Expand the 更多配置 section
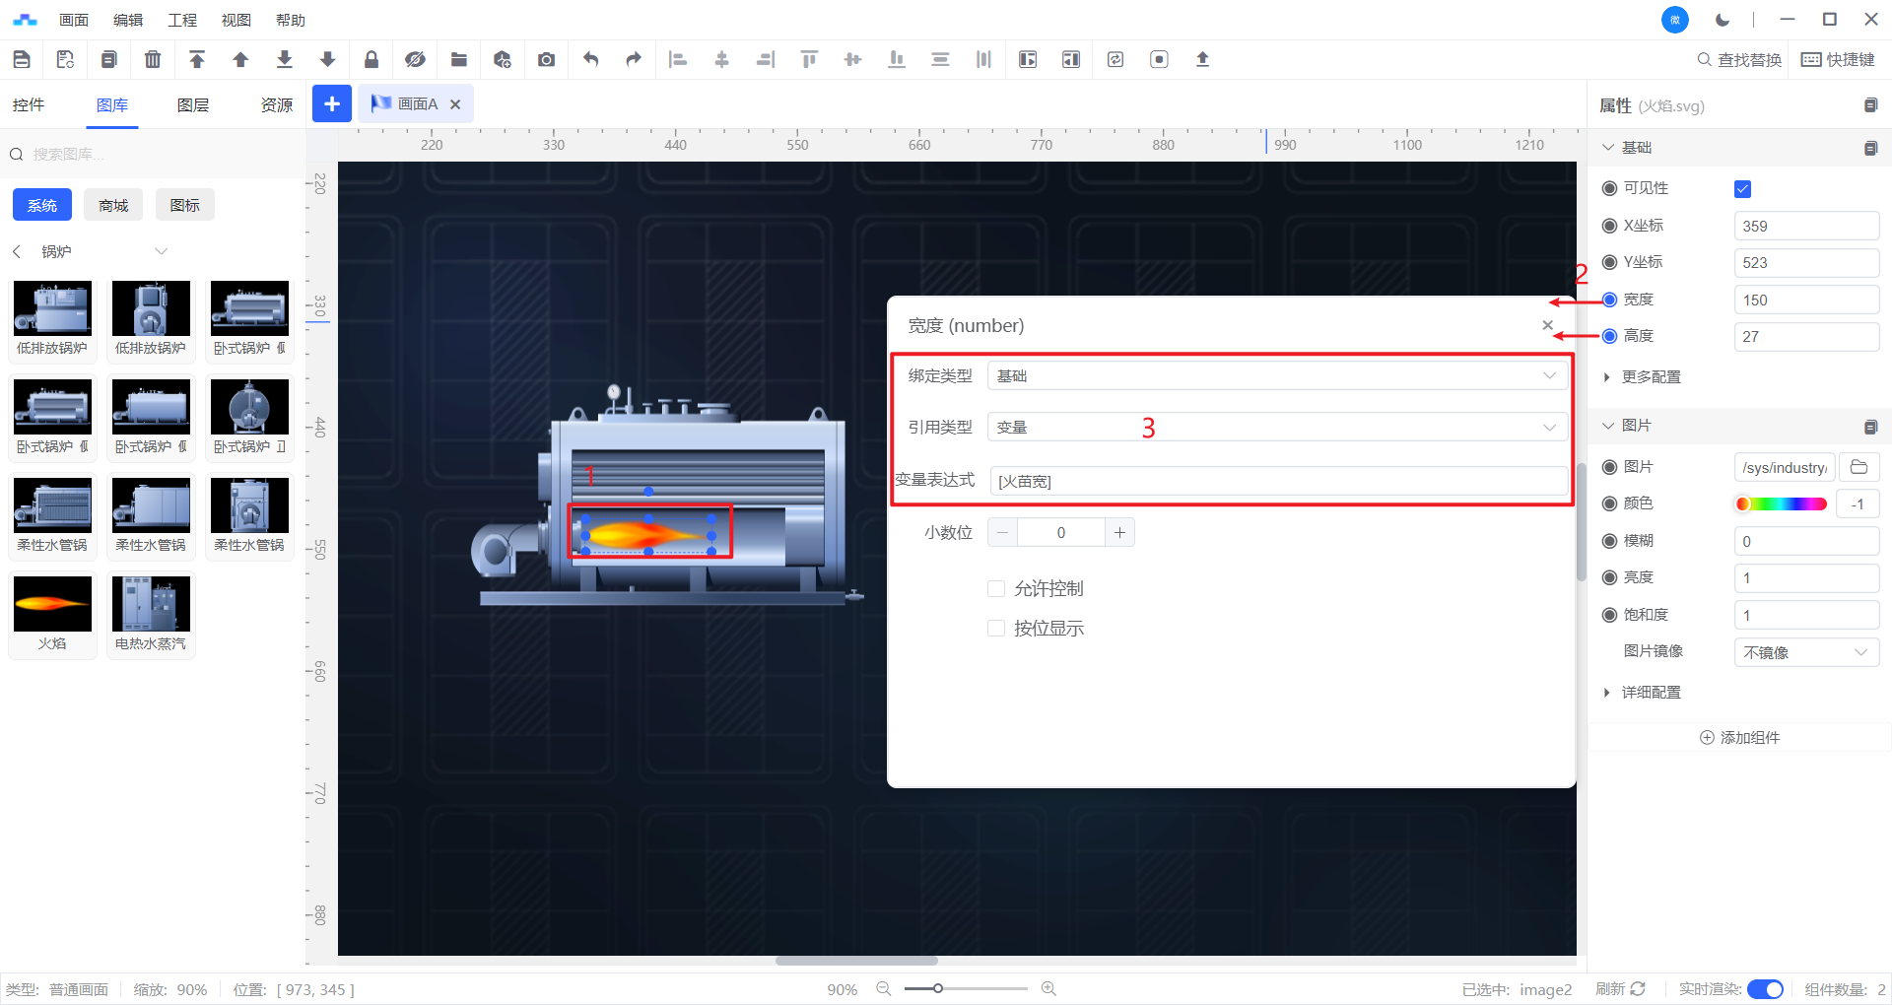The height and width of the screenshot is (1005, 1892). point(1651,377)
